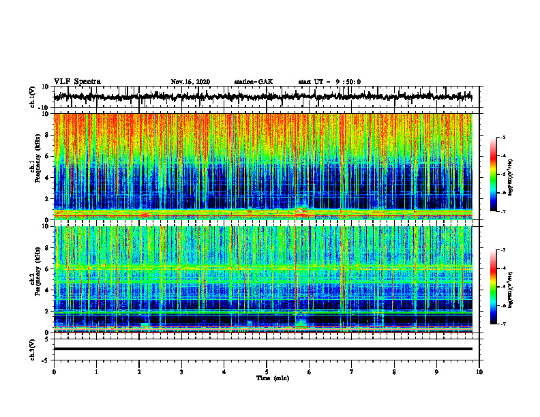Image resolution: width=540 pixels, height=417 pixels.
Task: Click the "-7" label on ch.2 colorbar
Action: pos(503,324)
